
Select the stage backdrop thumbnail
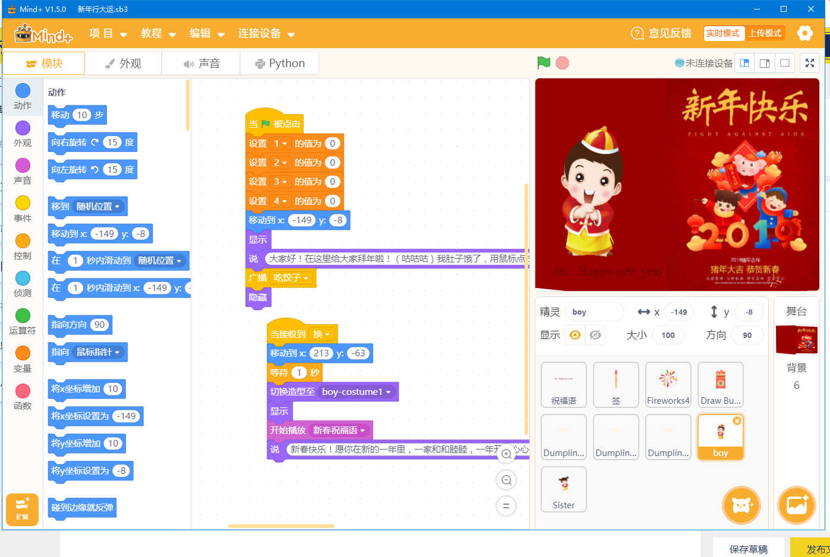[x=797, y=340]
